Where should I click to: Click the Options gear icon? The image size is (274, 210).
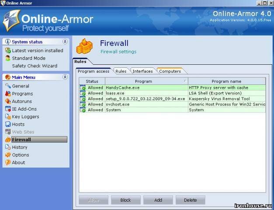[x=8, y=155]
